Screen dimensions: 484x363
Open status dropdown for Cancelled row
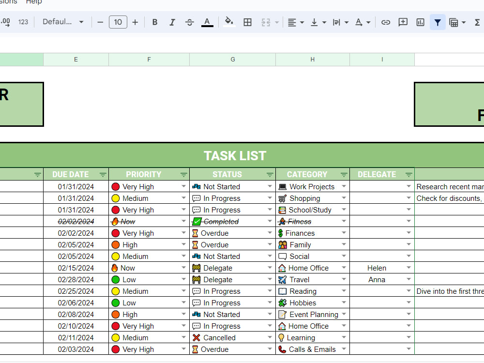pyautogui.click(x=270, y=337)
